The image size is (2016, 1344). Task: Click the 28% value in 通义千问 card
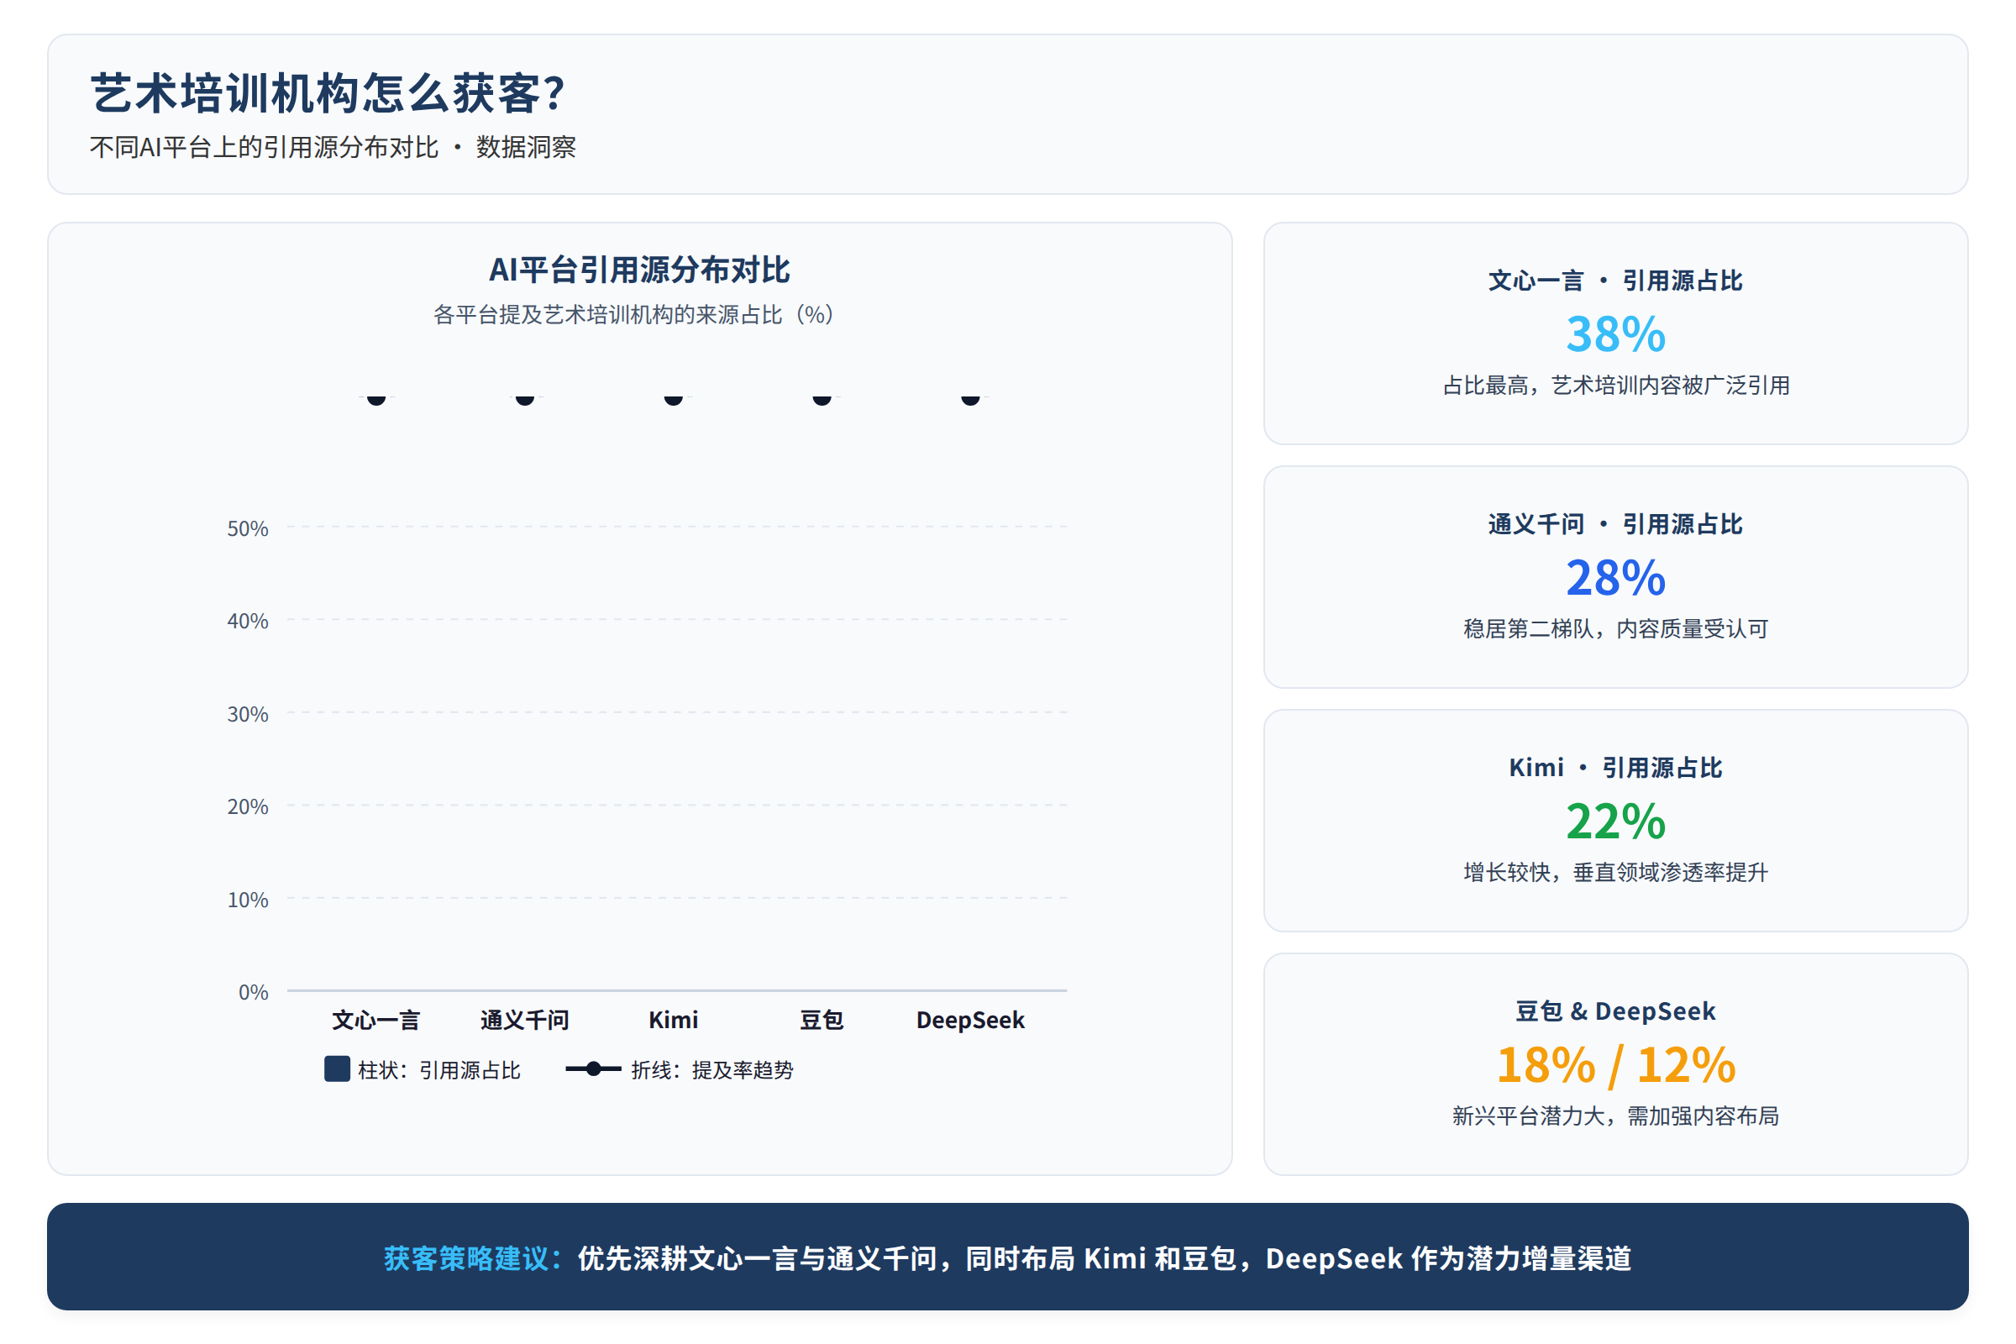(x=1615, y=578)
